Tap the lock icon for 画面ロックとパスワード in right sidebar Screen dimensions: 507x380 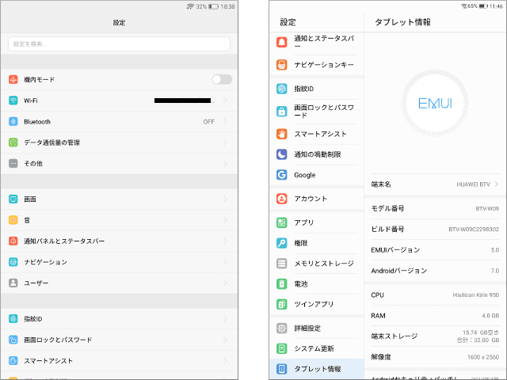click(282, 111)
